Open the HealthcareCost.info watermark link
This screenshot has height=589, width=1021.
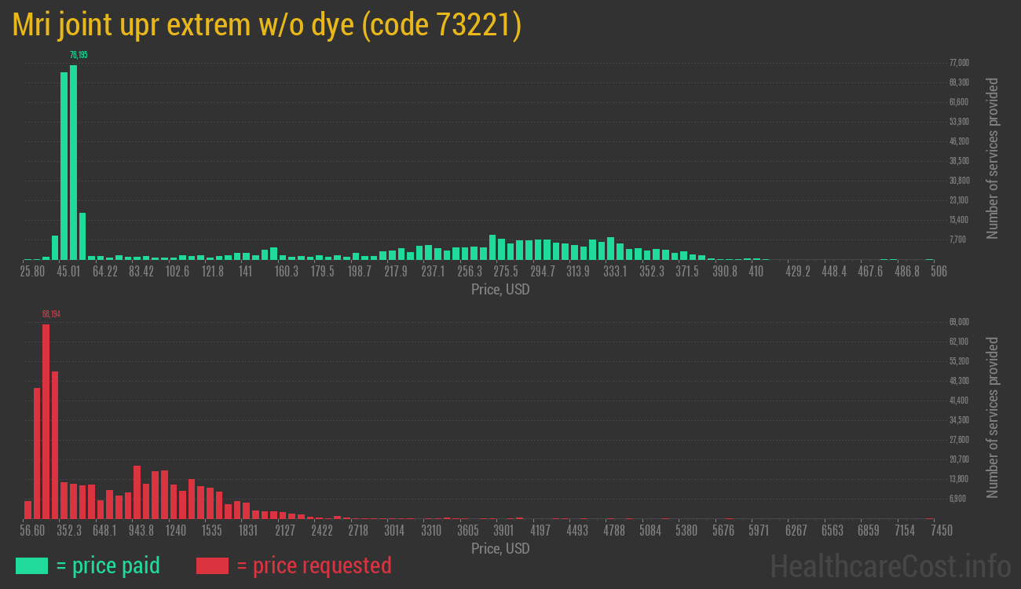(890, 565)
